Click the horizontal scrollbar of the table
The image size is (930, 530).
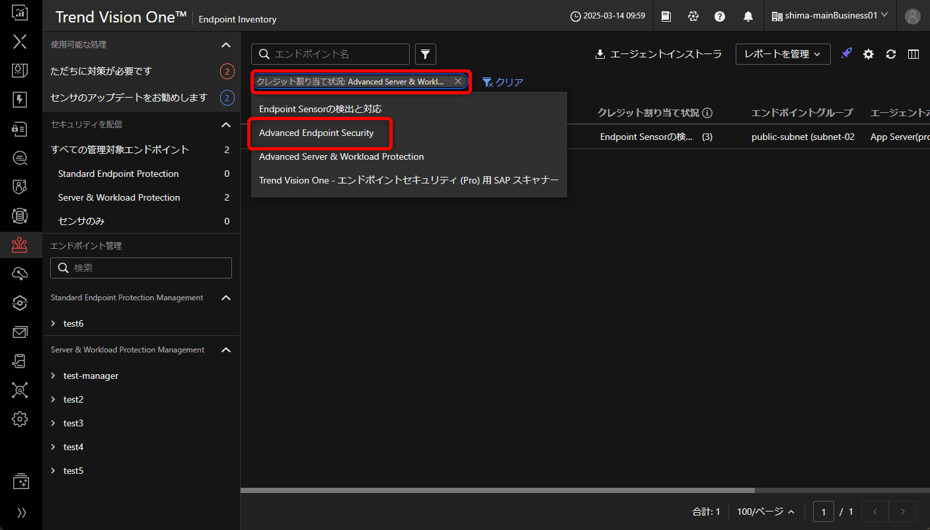498,490
